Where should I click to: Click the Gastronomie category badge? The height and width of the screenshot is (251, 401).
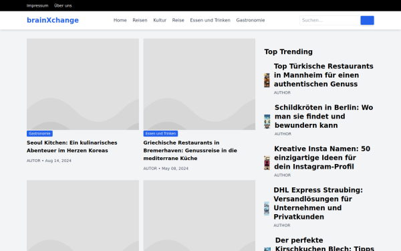[x=39, y=133]
